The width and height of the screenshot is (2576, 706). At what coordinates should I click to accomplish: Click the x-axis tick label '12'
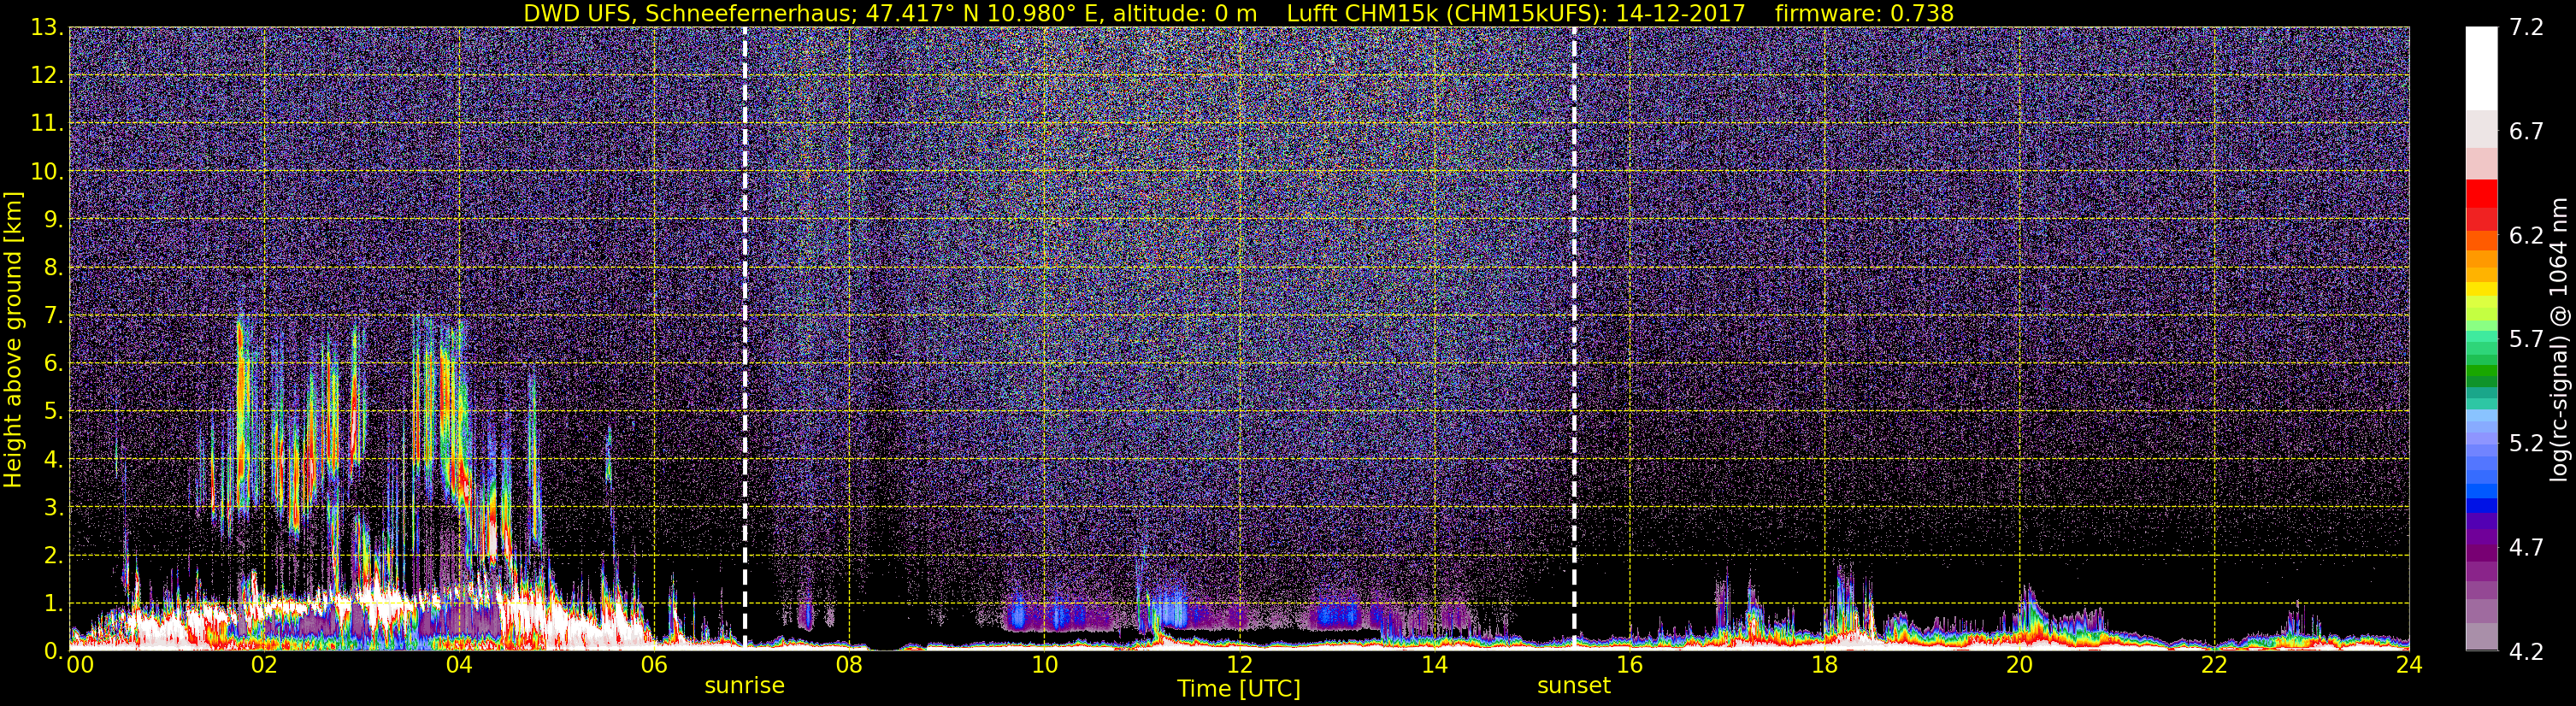coord(1239,665)
